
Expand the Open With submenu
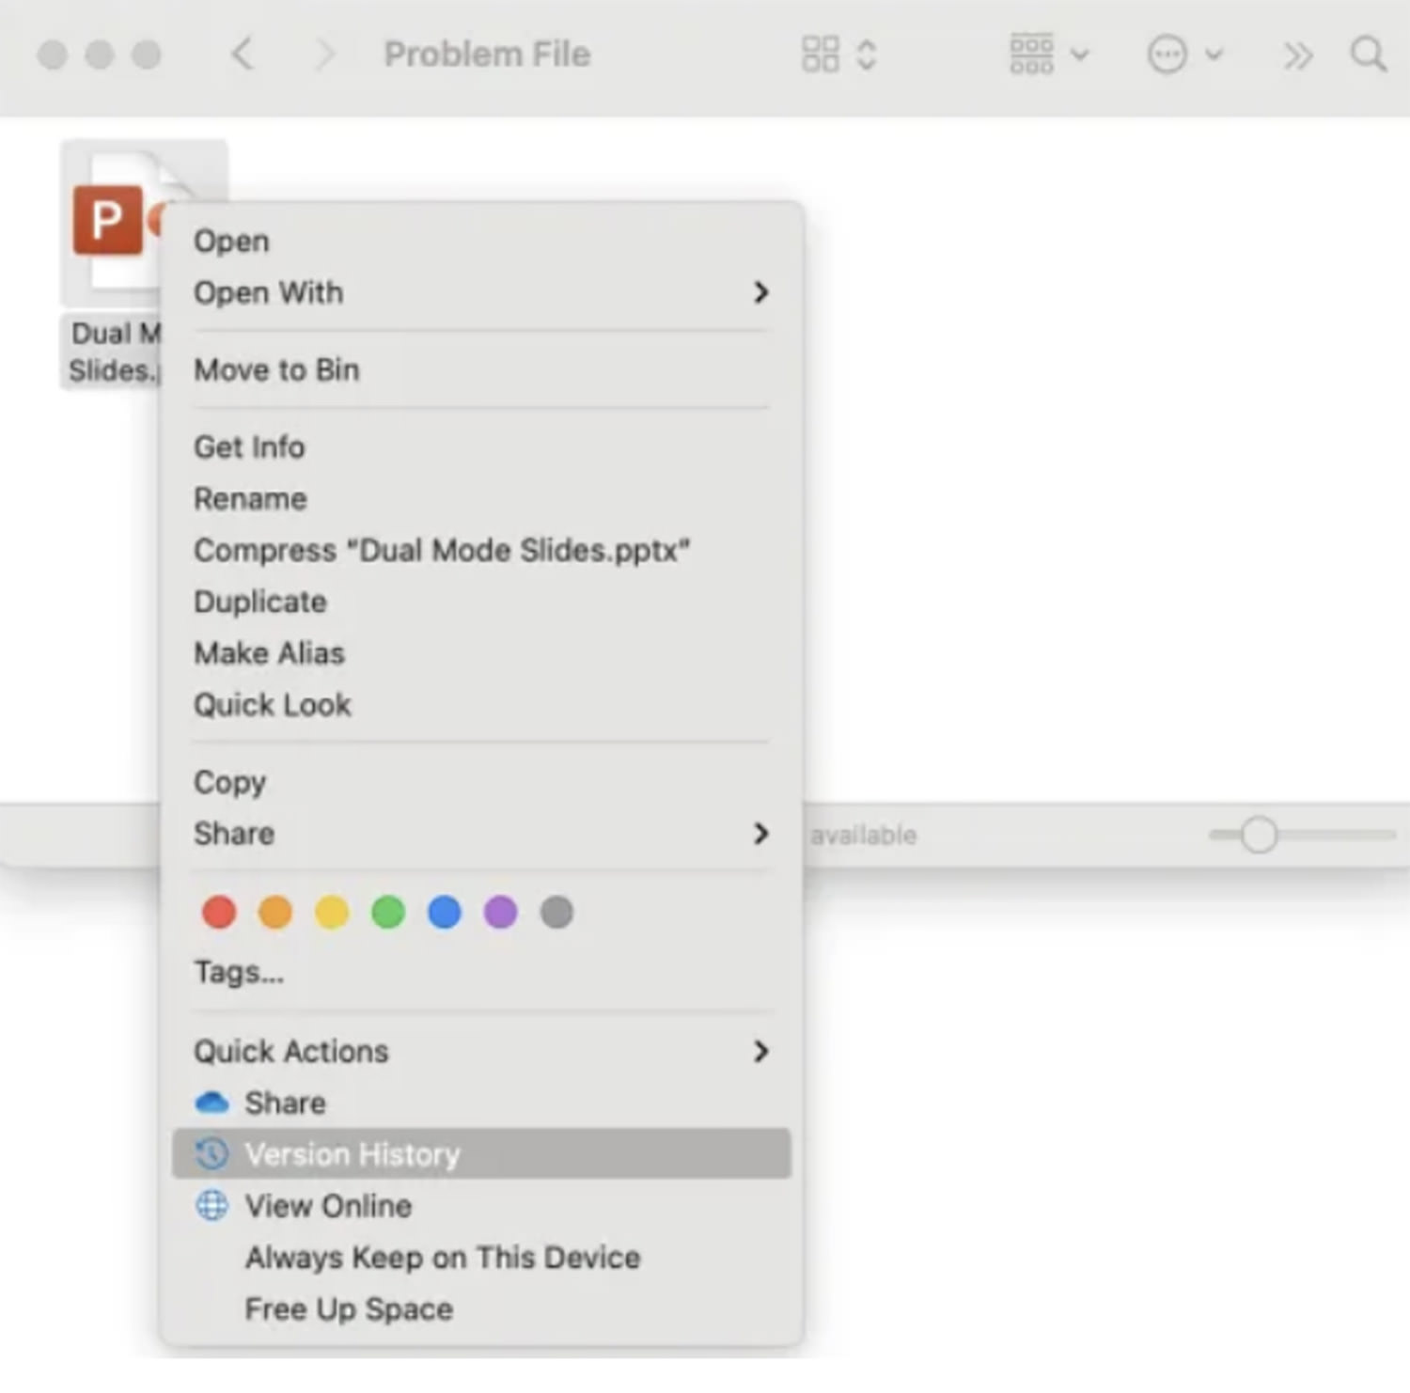481,293
